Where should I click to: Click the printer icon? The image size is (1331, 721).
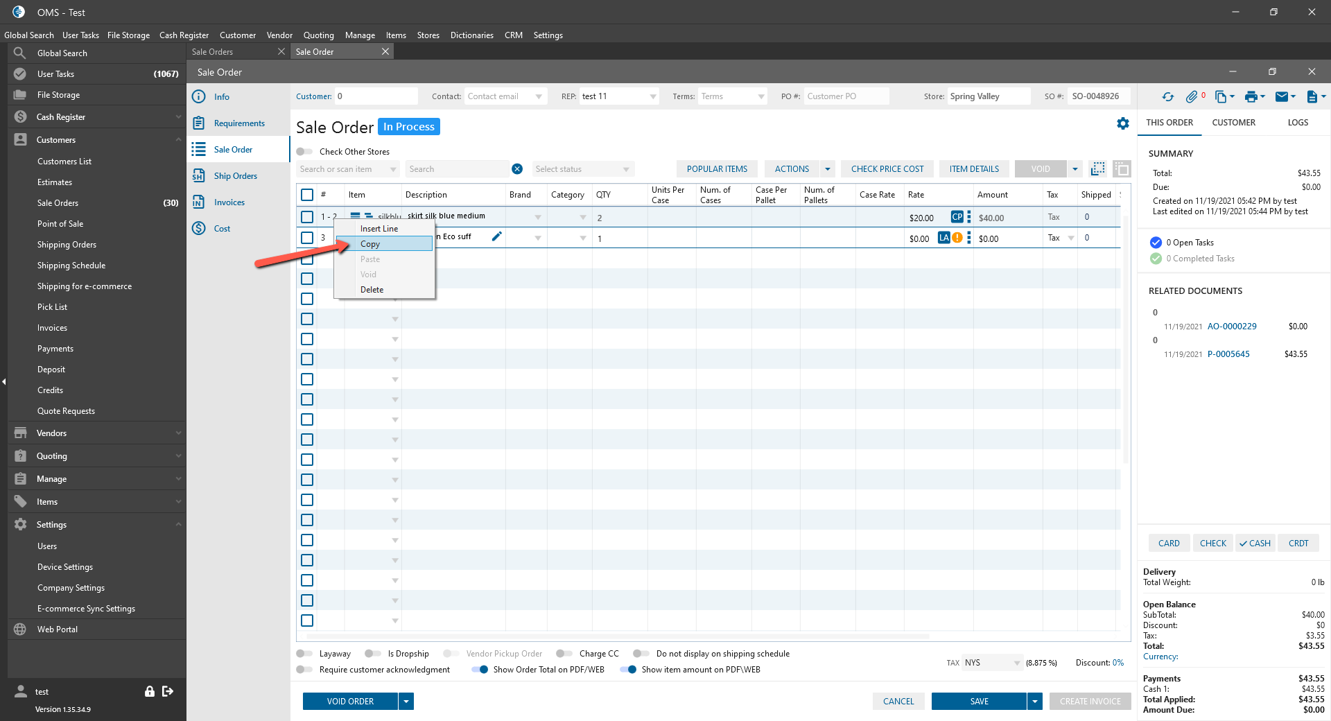pos(1251,97)
